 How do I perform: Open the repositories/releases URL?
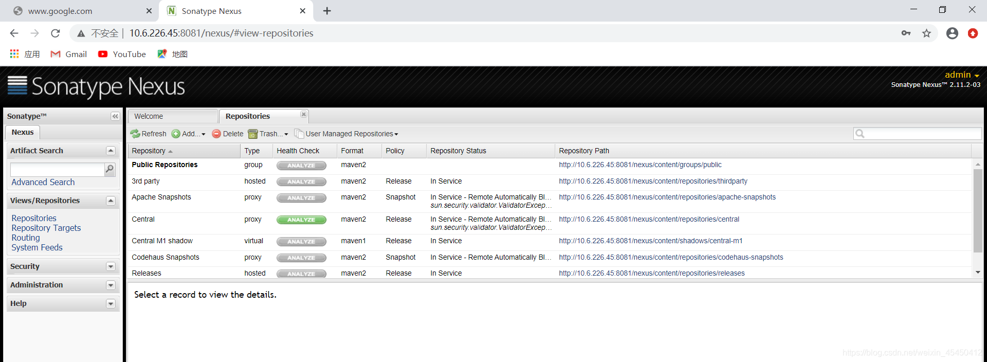651,274
